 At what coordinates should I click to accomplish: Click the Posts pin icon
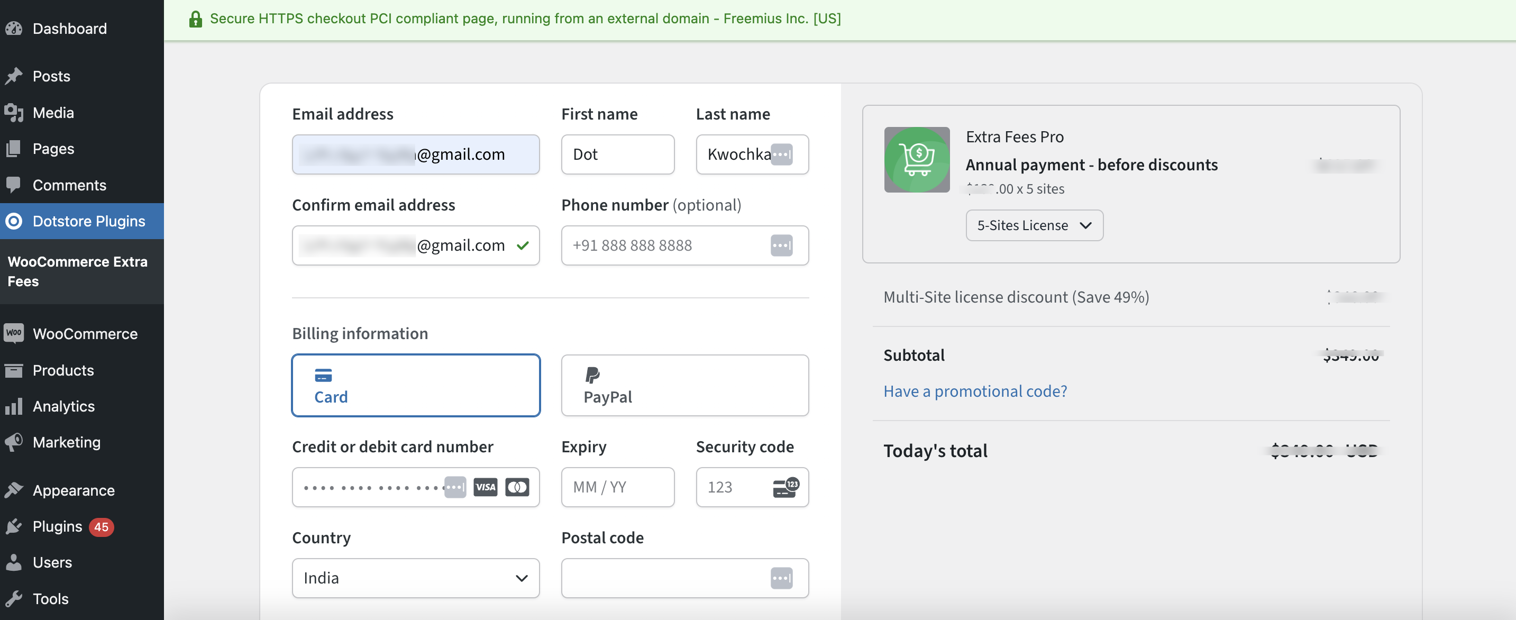coord(14,76)
